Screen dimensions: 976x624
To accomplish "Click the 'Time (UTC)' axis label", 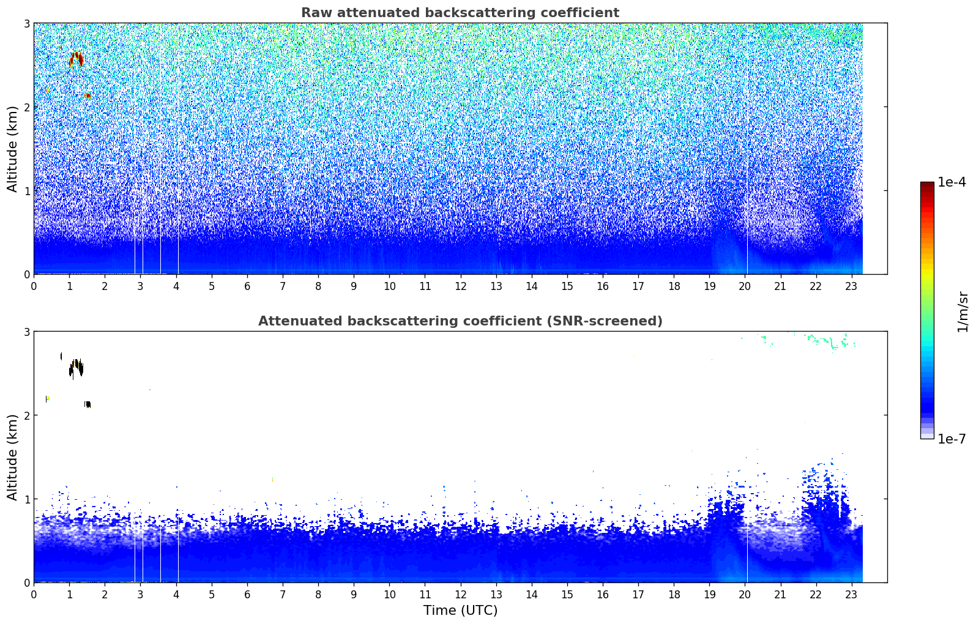I will click(x=460, y=611).
